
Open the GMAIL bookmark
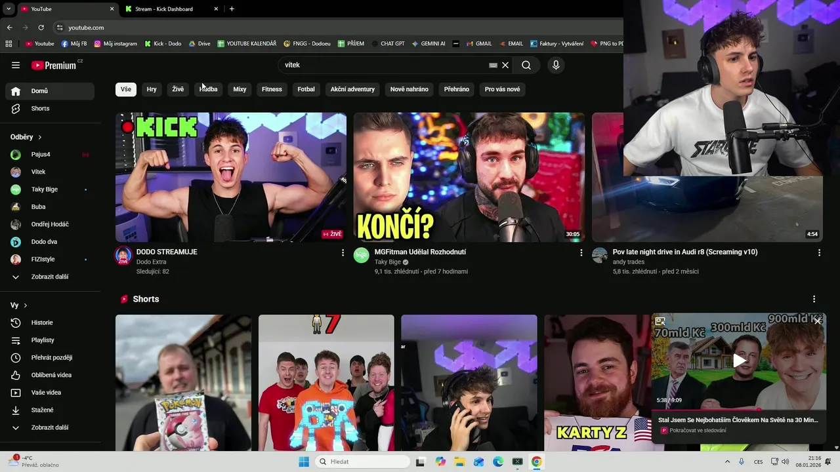[x=479, y=44]
